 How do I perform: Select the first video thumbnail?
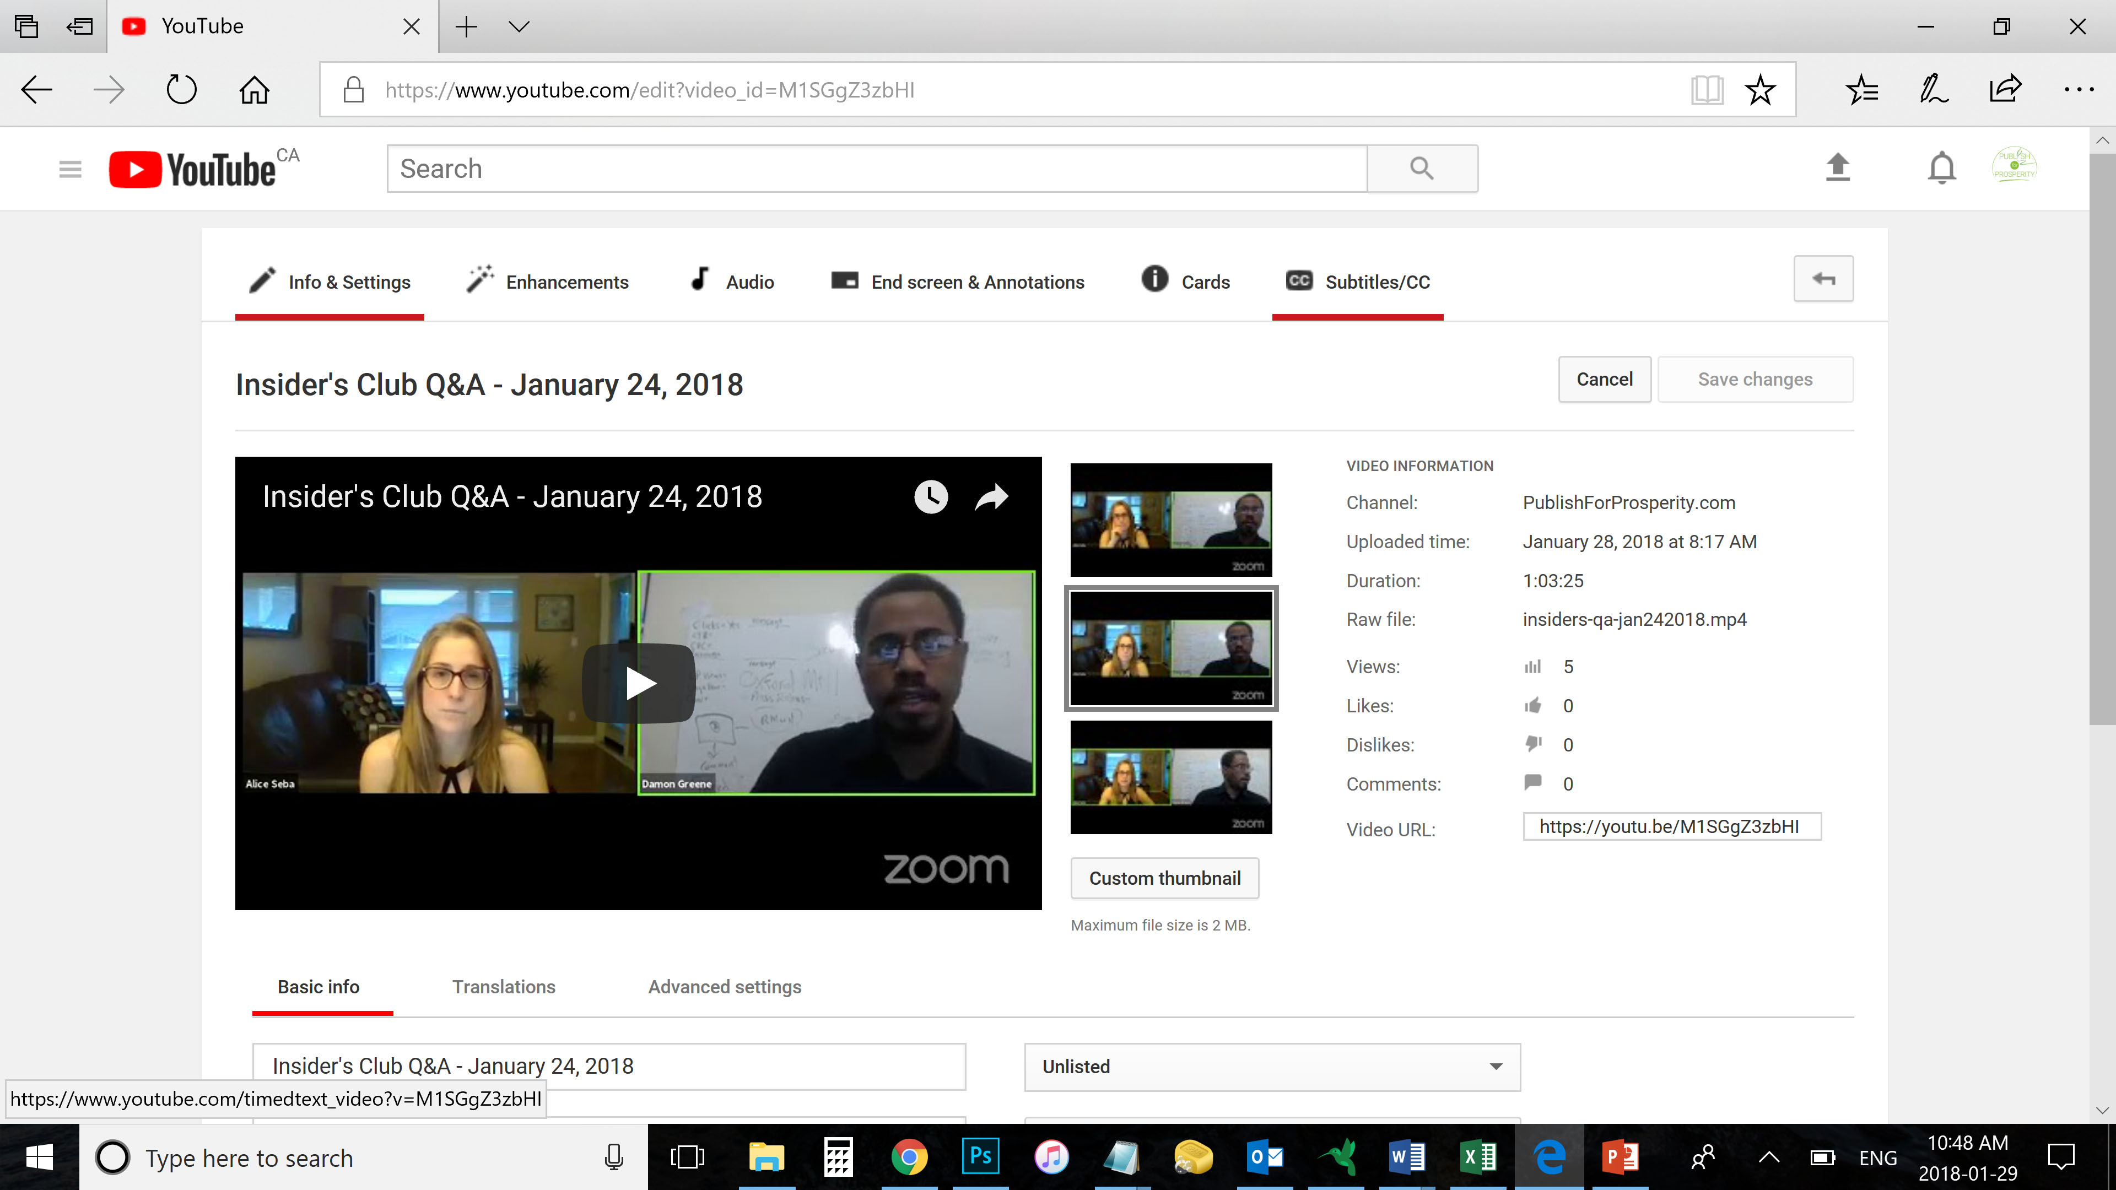(1170, 520)
